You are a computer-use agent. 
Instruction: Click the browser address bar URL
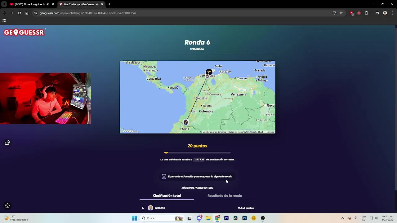(x=88, y=13)
